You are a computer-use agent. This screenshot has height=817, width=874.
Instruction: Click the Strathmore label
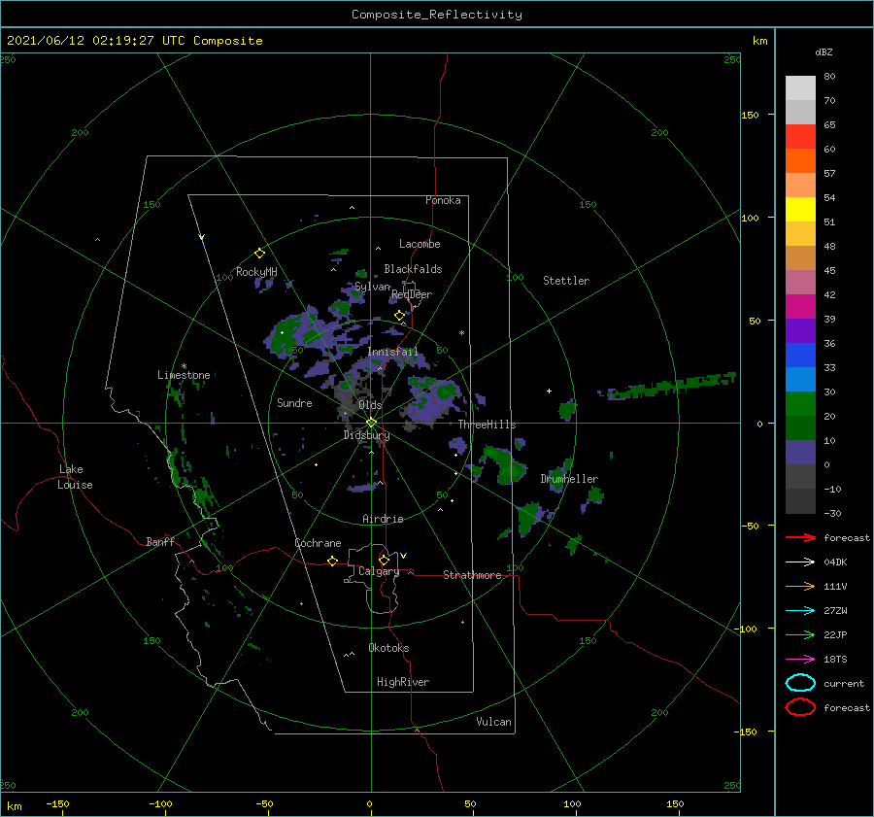pos(472,575)
